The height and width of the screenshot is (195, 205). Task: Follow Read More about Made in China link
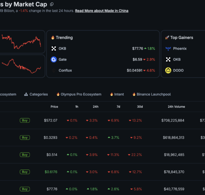[x=102, y=11]
